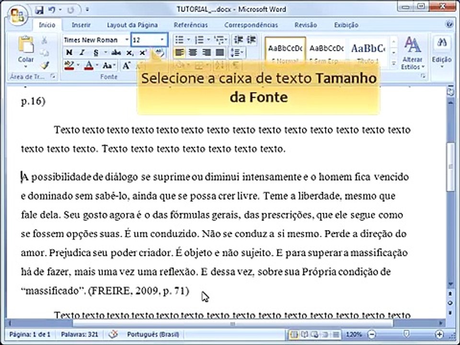Open Customize Quick Access Toolbar dropdown
The height and width of the screenshot is (345, 460).
pyautogui.click(x=87, y=10)
